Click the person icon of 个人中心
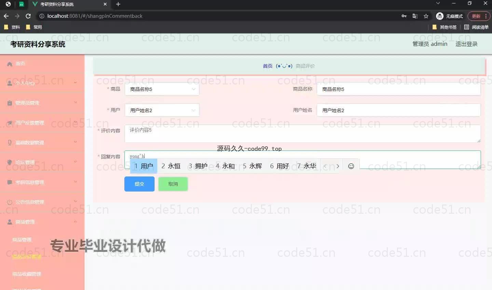This screenshot has height=290, width=492. [10, 83]
